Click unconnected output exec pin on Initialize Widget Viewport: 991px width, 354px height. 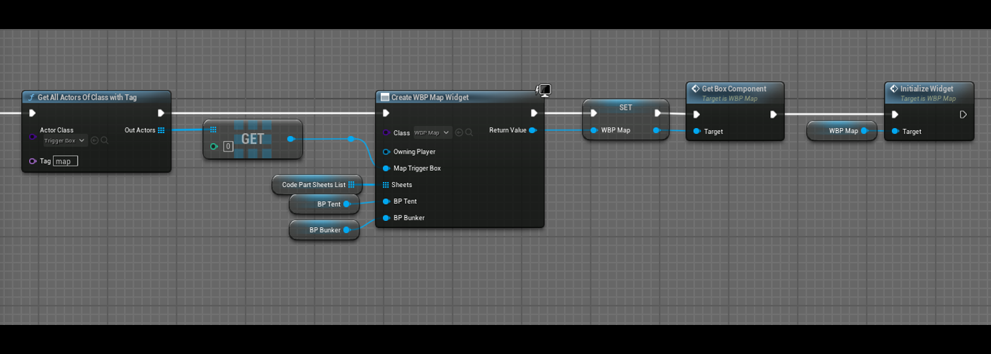963,115
